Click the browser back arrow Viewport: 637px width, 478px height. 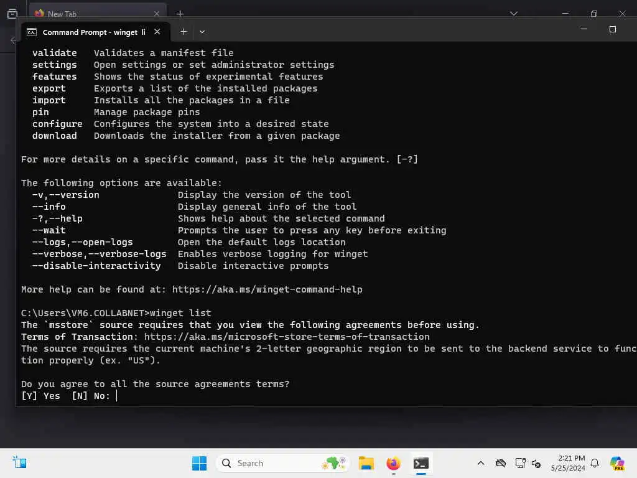pos(13,40)
